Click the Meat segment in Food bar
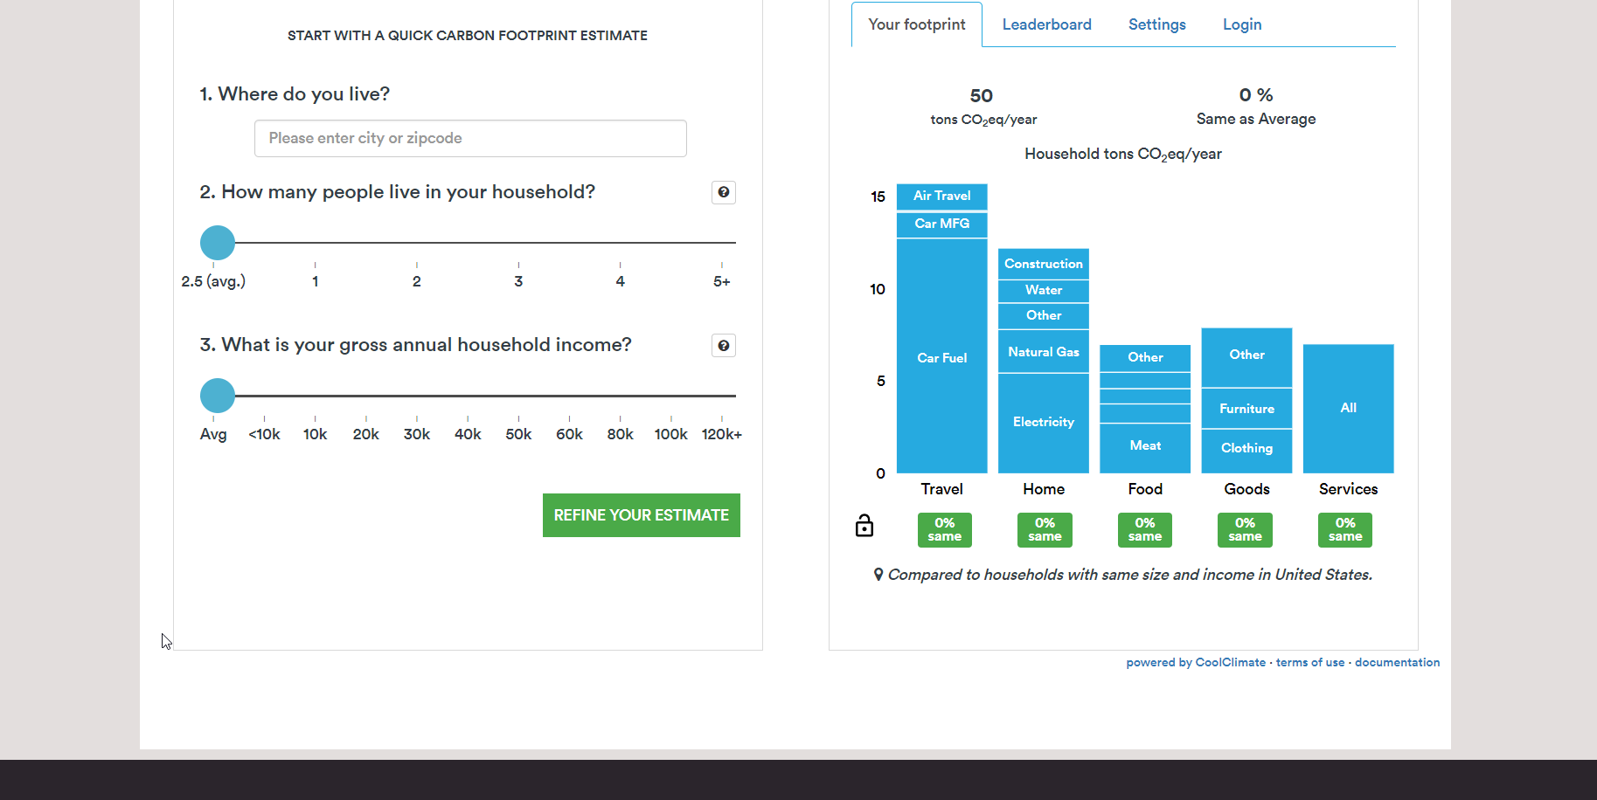Viewport: 1597px width, 800px height. [1144, 446]
